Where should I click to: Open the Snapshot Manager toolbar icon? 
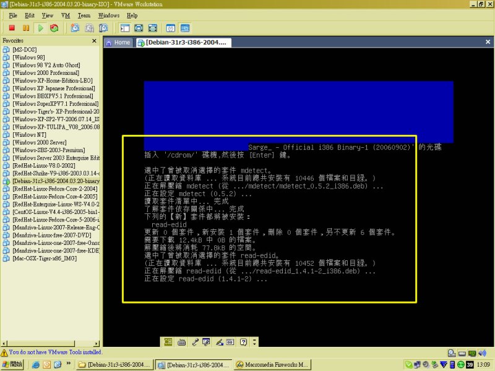pos(103,28)
